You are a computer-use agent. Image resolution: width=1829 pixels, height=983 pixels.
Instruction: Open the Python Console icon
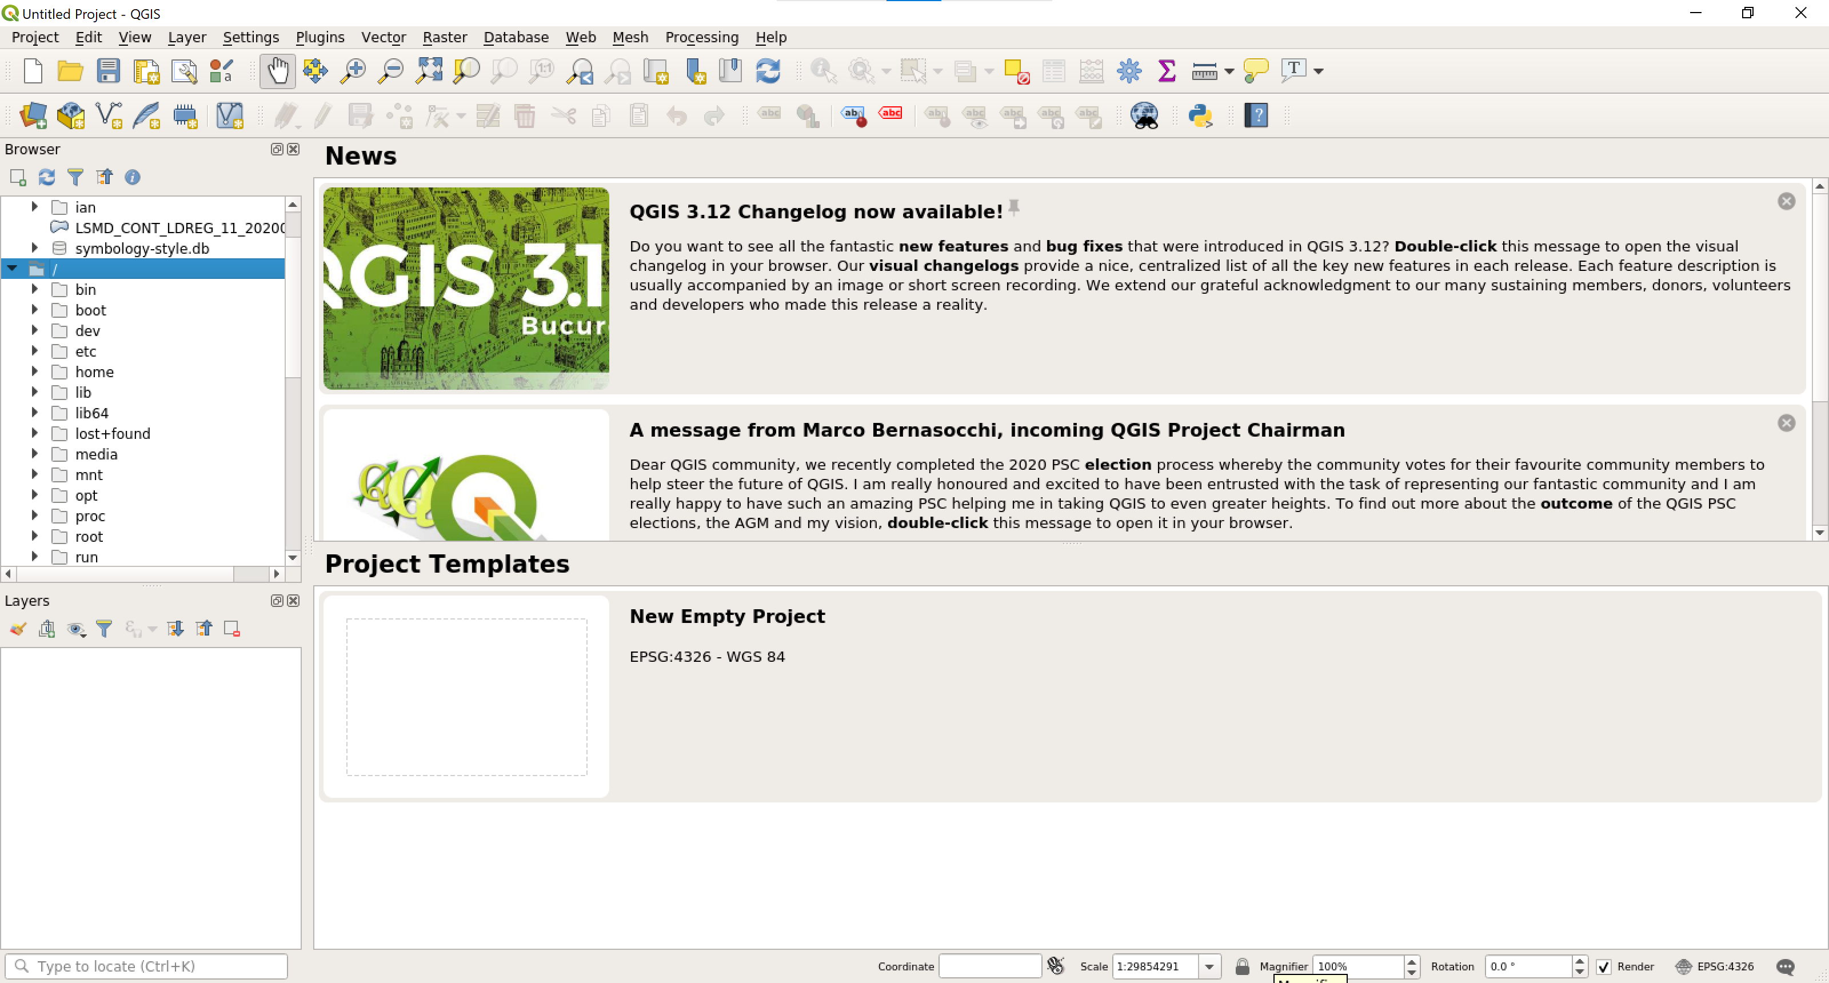[1200, 115]
